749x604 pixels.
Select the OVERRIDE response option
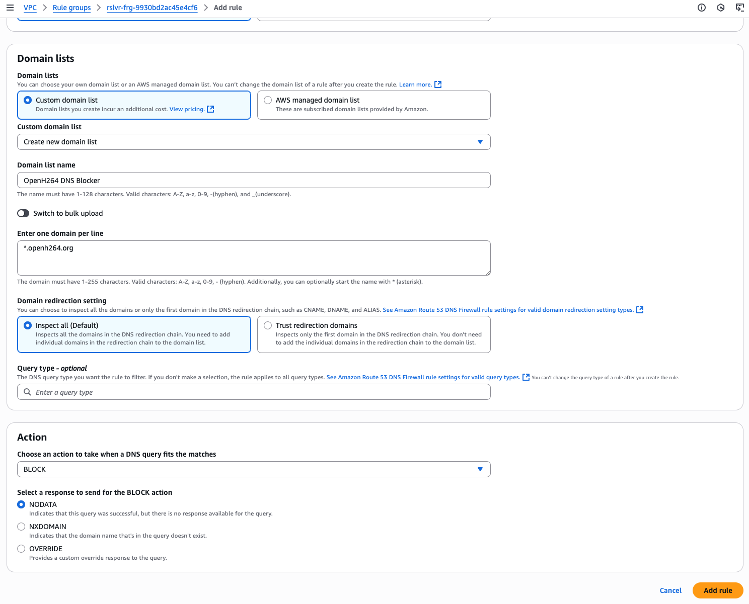point(21,549)
